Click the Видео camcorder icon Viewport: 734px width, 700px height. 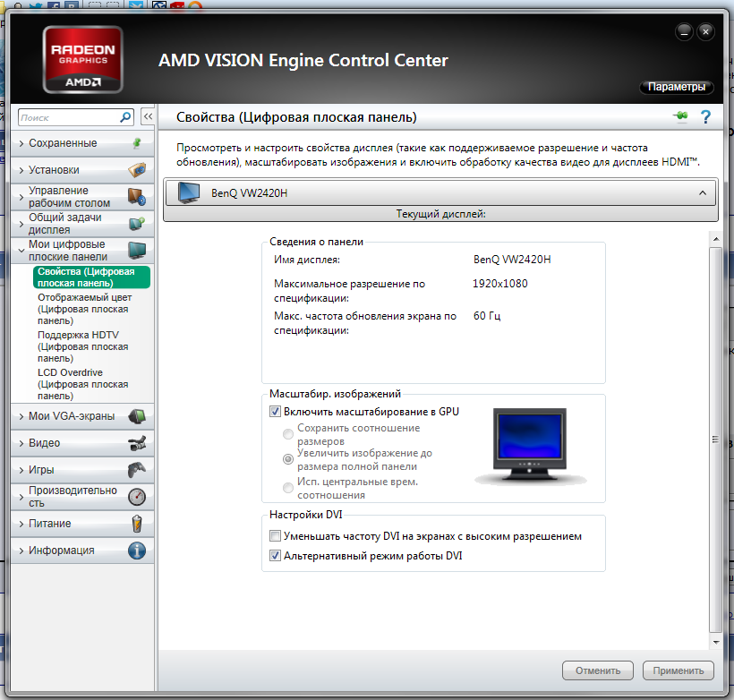pos(137,443)
